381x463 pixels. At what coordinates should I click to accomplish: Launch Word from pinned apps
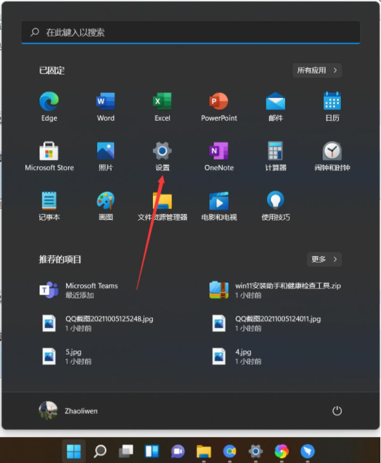click(x=106, y=107)
